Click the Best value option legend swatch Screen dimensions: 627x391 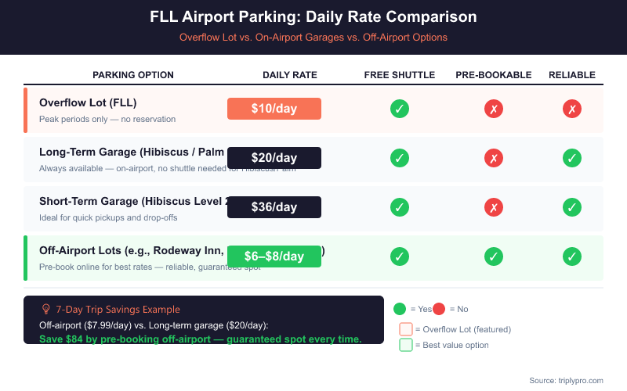[x=406, y=345]
